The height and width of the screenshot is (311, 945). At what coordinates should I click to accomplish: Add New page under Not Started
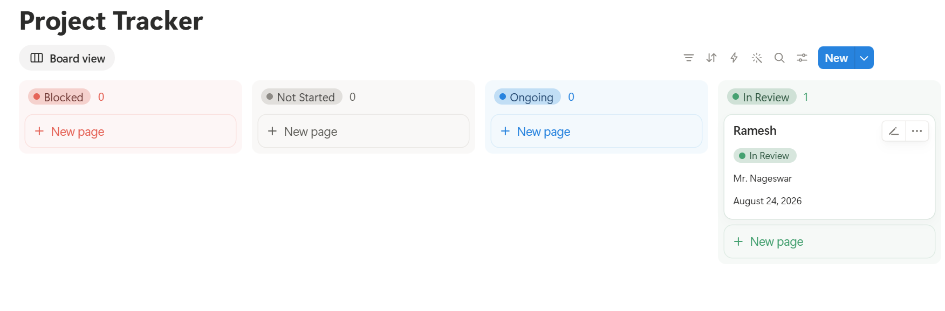pyautogui.click(x=364, y=131)
